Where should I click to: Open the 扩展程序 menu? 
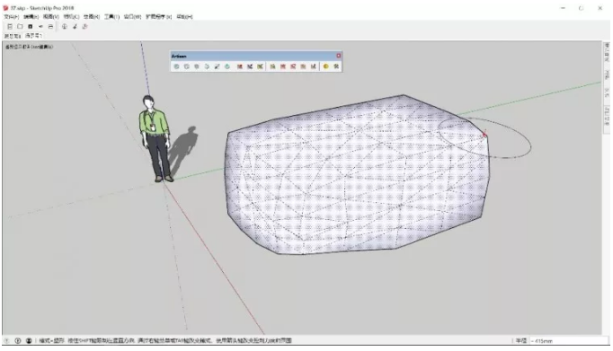(x=158, y=17)
